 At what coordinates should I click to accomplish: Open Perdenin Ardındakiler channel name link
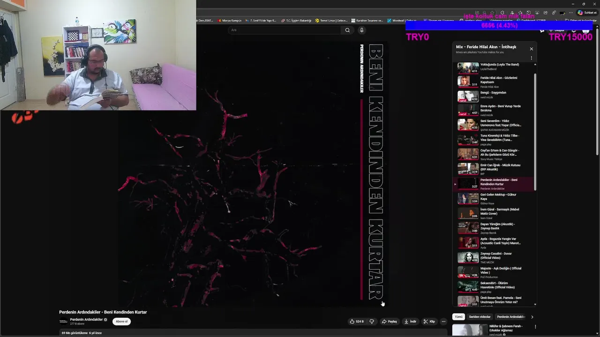86,320
